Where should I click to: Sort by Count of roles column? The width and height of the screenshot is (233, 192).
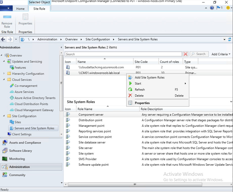coord(171,62)
